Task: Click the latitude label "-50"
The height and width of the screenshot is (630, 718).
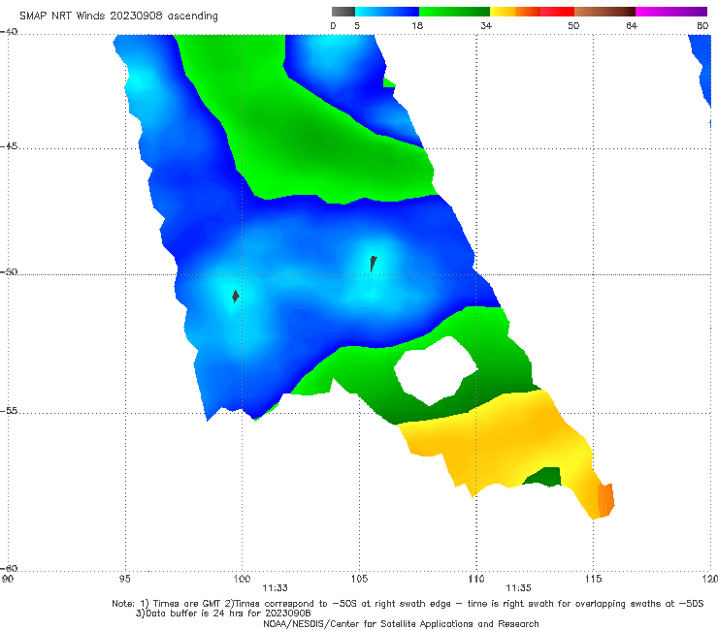Action: (9, 271)
